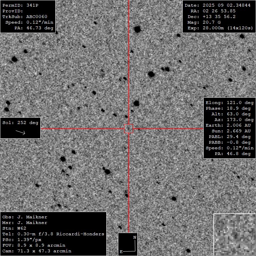
Task: Select the Speed line just below TrkSub
Action: click(x=29, y=22)
